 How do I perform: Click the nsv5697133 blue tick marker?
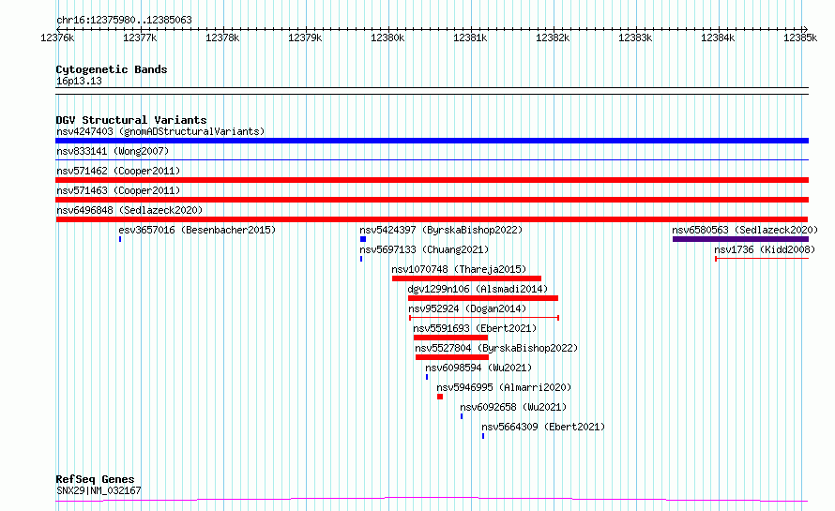pos(361,259)
